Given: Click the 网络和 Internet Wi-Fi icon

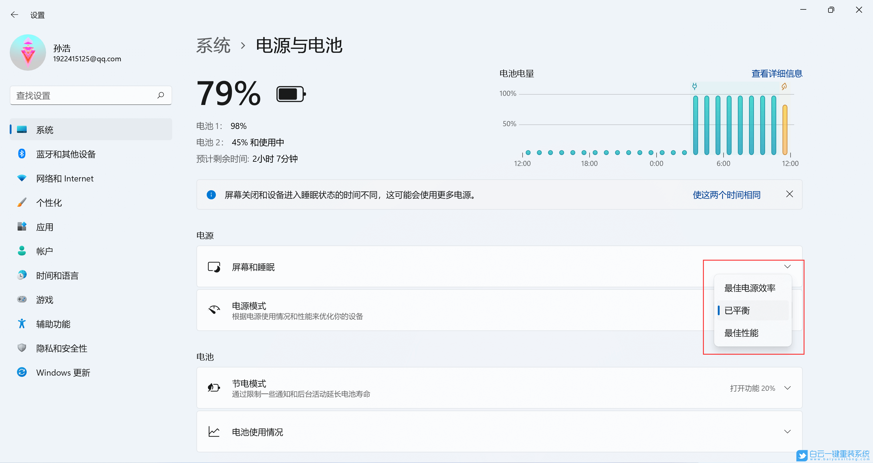Looking at the screenshot, I should [22, 178].
